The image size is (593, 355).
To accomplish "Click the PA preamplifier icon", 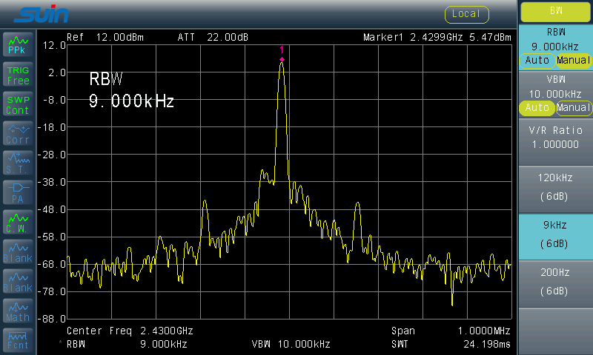I will [x=18, y=194].
